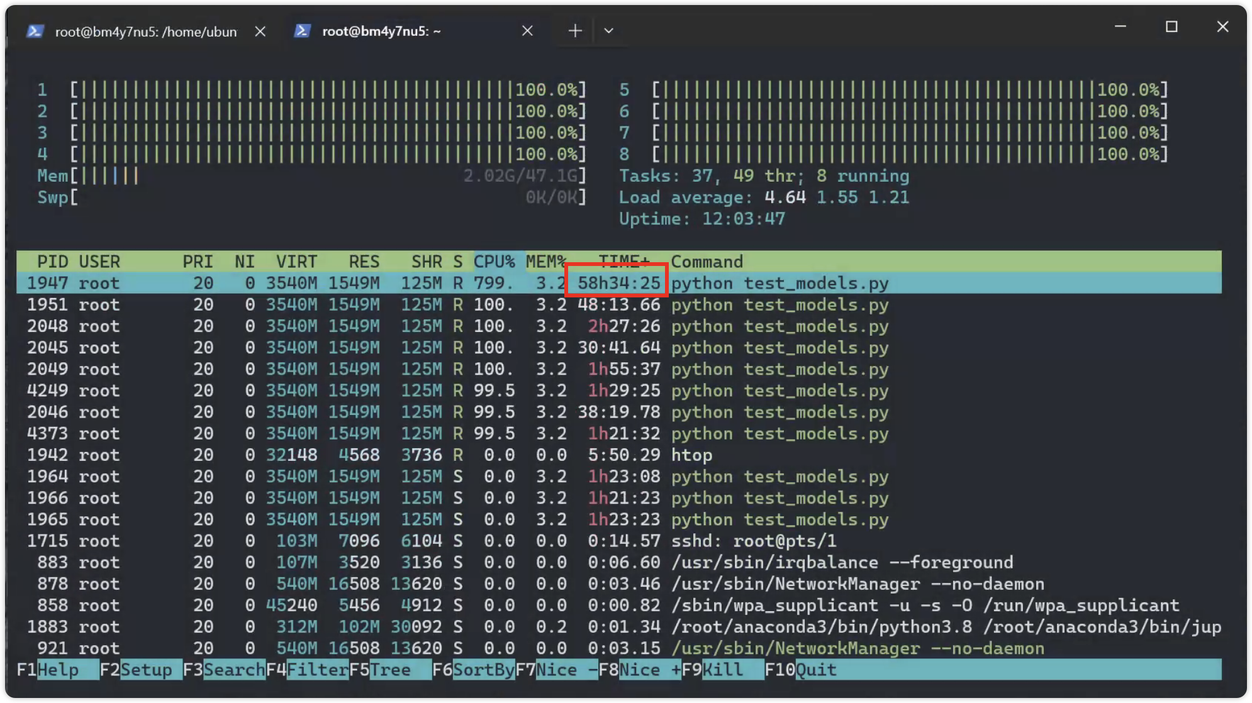Select process row with PID 2045
Viewport: 1252px width, 703px height.
click(x=619, y=348)
